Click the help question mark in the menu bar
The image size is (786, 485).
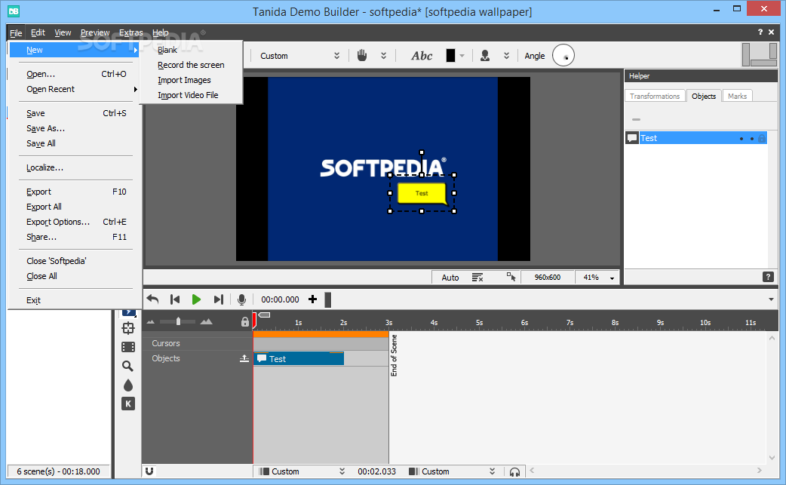[x=760, y=32]
